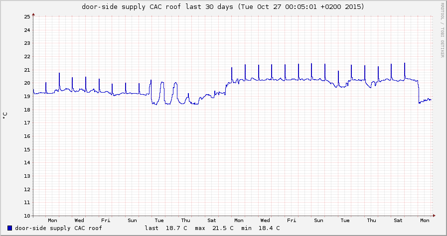Screen dimensions: 447x236
Task: Click the y-axis label '24'
Action: coord(27,30)
